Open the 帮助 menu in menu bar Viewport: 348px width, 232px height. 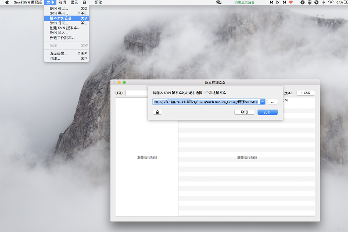pyautogui.click(x=98, y=2)
